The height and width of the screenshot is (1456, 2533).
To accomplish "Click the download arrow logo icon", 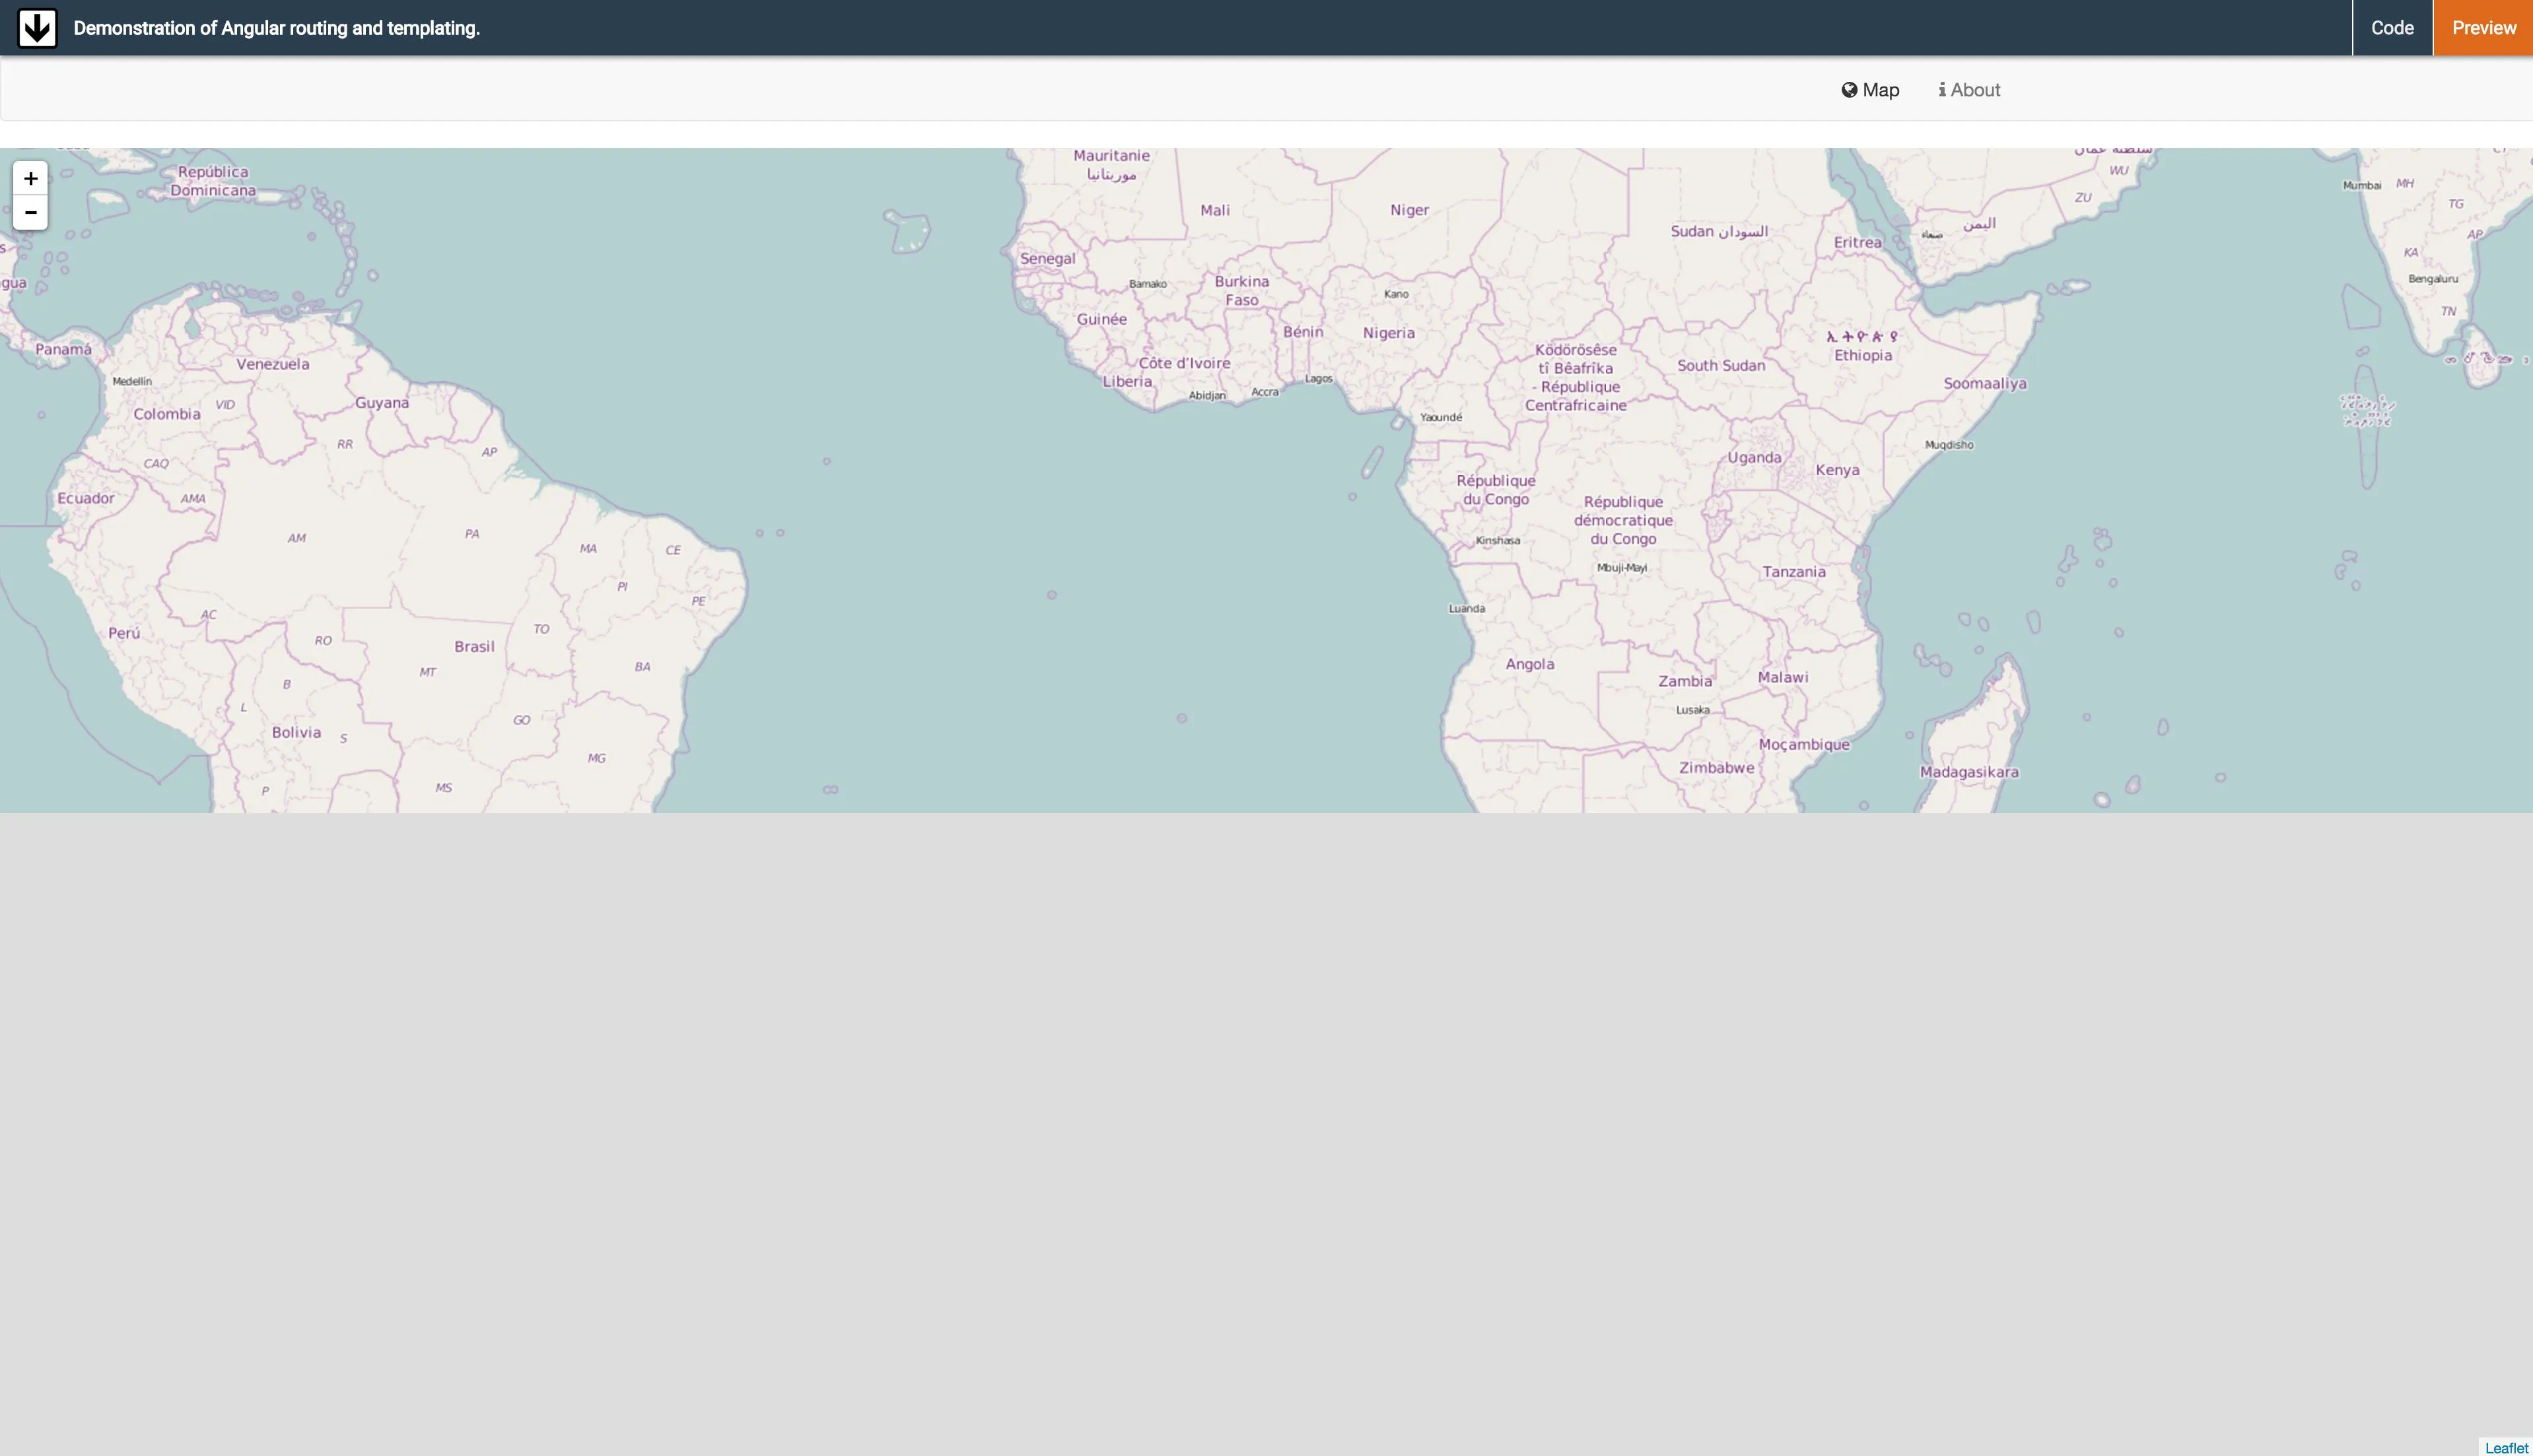I will coord(37,28).
